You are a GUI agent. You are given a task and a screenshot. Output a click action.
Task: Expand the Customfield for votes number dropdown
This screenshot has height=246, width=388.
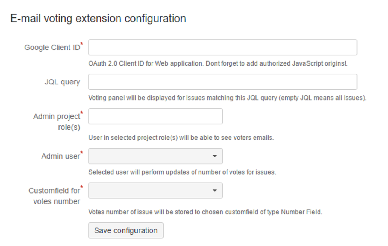(x=155, y=191)
